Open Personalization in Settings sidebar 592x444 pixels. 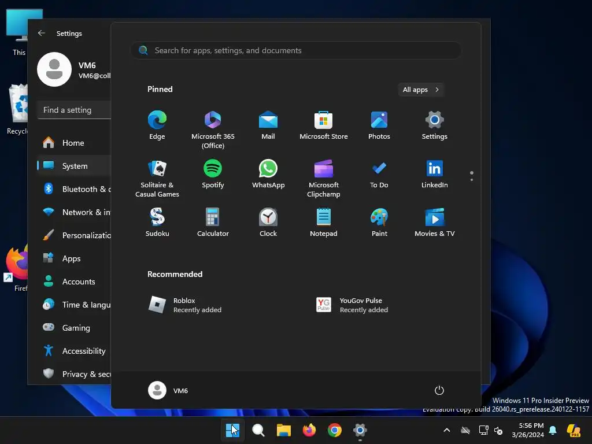coord(75,235)
